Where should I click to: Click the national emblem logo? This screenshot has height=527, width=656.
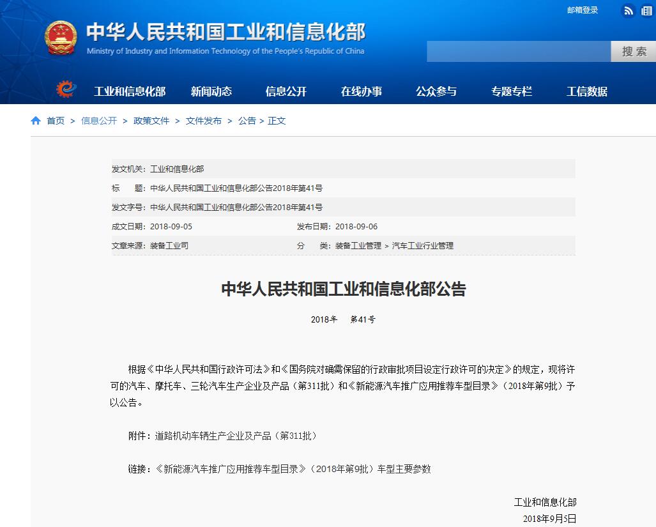point(61,38)
